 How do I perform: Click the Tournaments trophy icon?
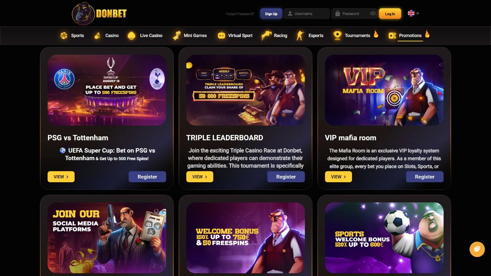click(x=337, y=36)
